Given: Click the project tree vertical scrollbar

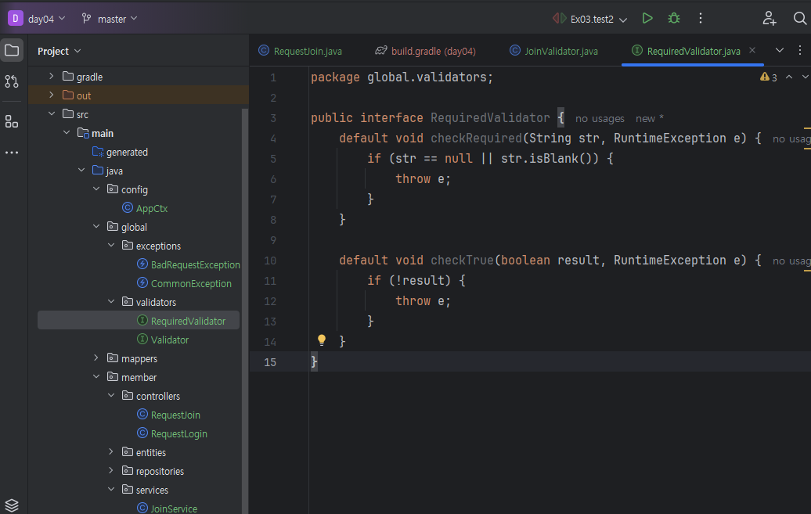Looking at the screenshot, I should pyautogui.click(x=245, y=311).
